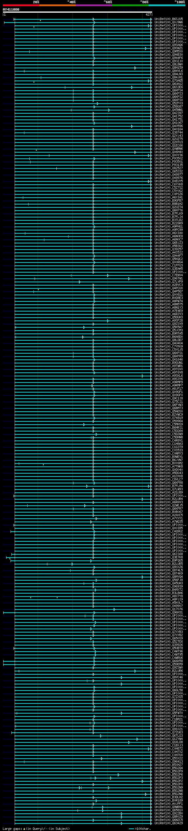Select the UniRef100_Q9SAQ6 entry
188x831 pixels.
[168, 45]
